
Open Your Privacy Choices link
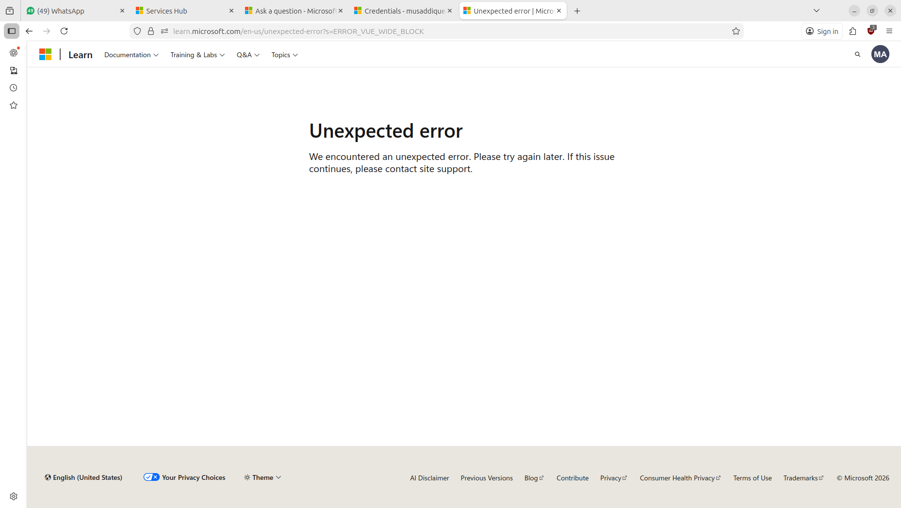tap(184, 477)
